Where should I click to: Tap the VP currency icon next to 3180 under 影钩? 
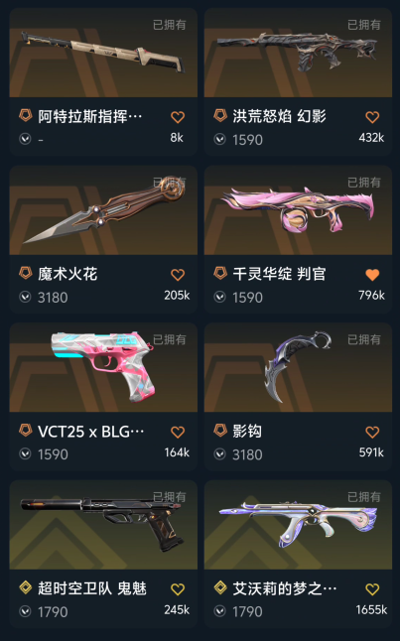click(x=220, y=454)
